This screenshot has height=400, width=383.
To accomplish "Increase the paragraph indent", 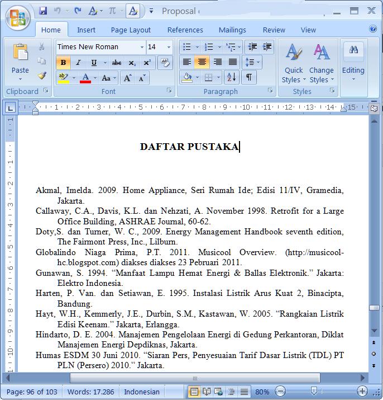I will point(267,46).
